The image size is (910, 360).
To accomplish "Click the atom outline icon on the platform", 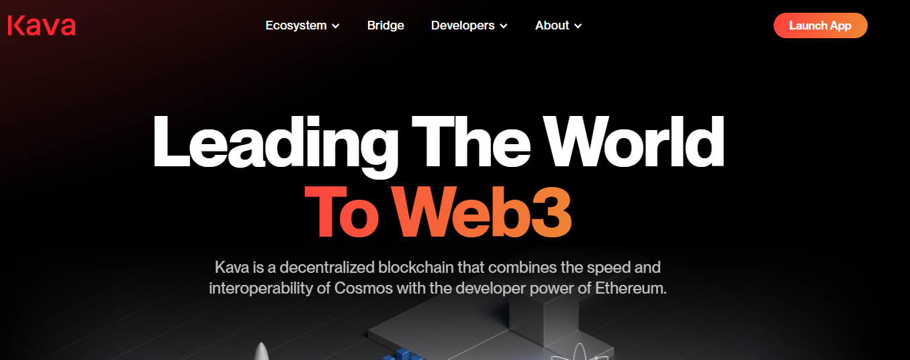I will point(572,351).
